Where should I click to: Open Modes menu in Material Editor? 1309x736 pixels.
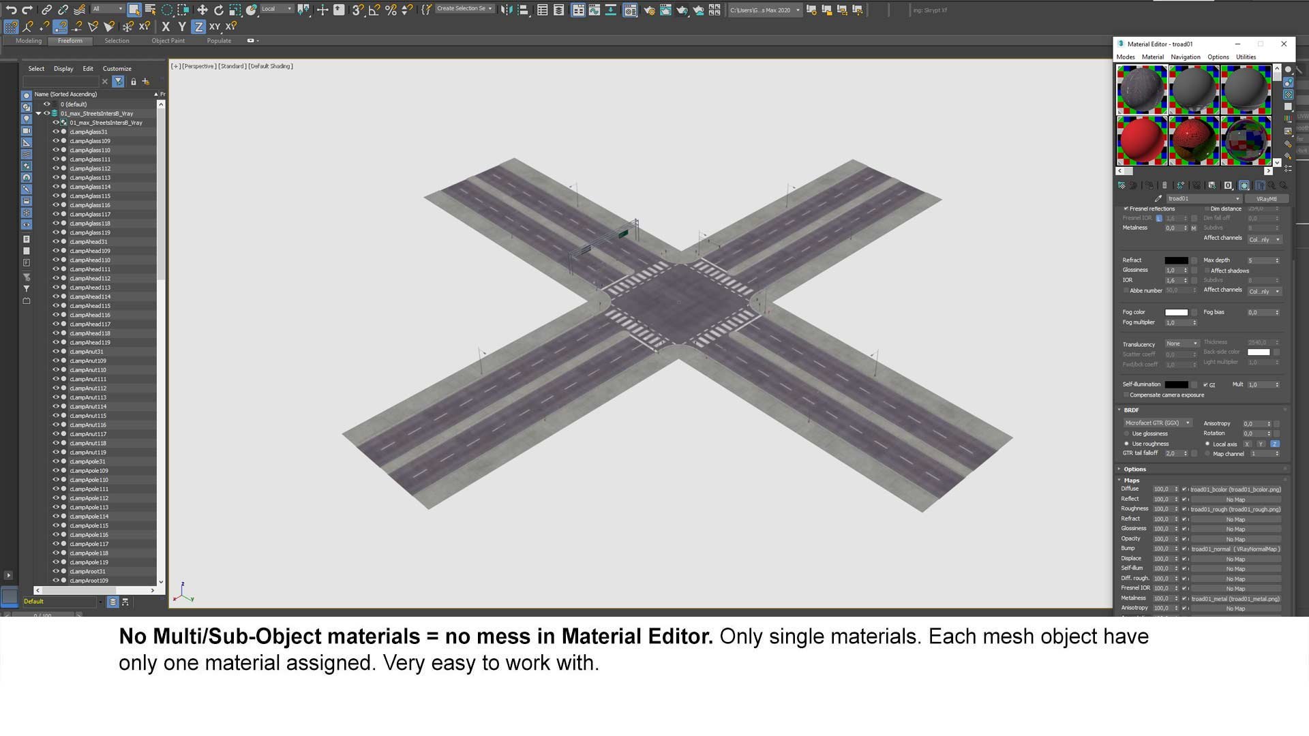point(1126,57)
